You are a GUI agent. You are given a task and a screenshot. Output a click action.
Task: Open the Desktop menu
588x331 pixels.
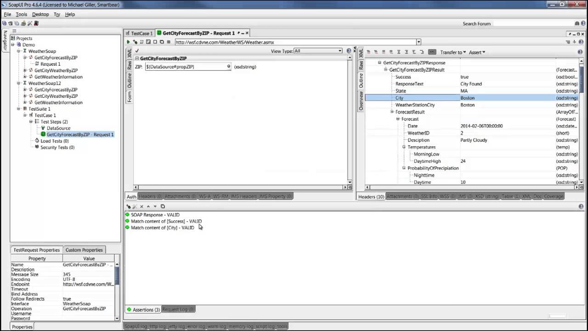click(40, 14)
